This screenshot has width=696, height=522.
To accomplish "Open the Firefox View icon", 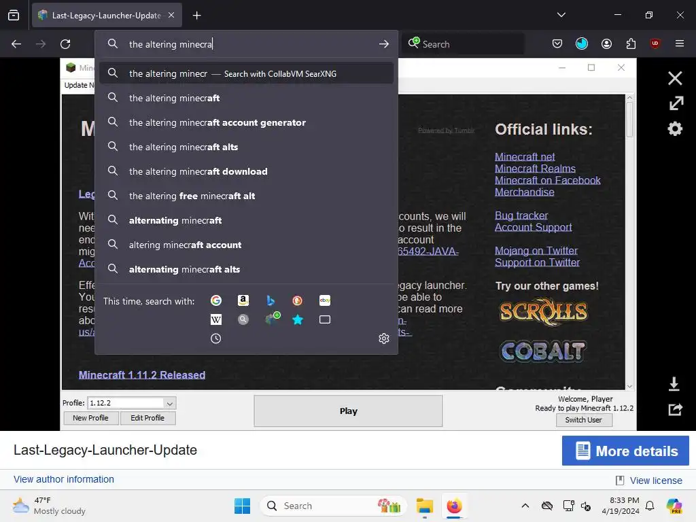I will click(14, 15).
